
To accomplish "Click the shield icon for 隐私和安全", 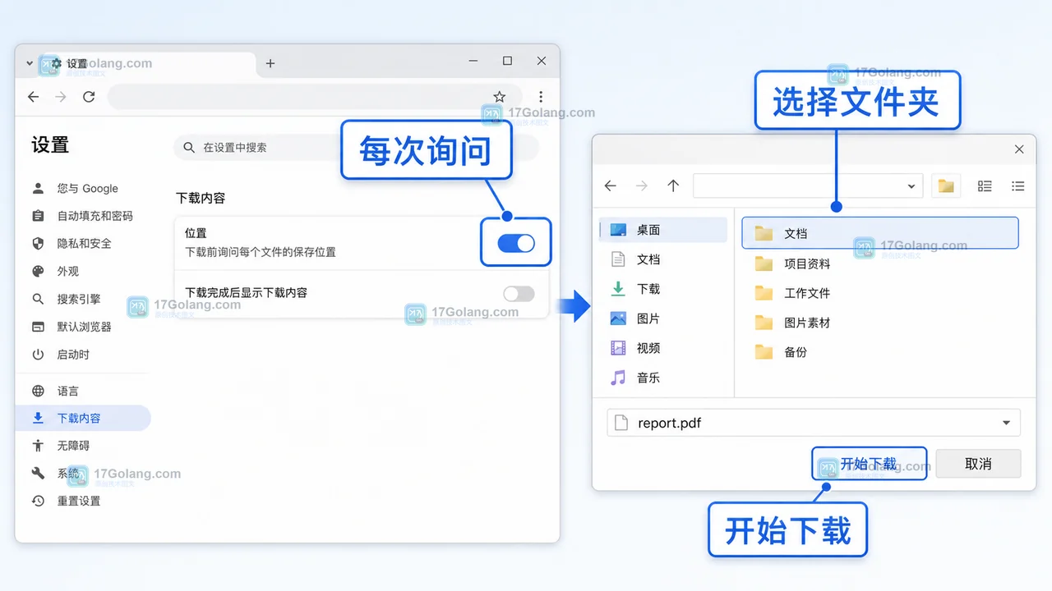I will pyautogui.click(x=38, y=244).
